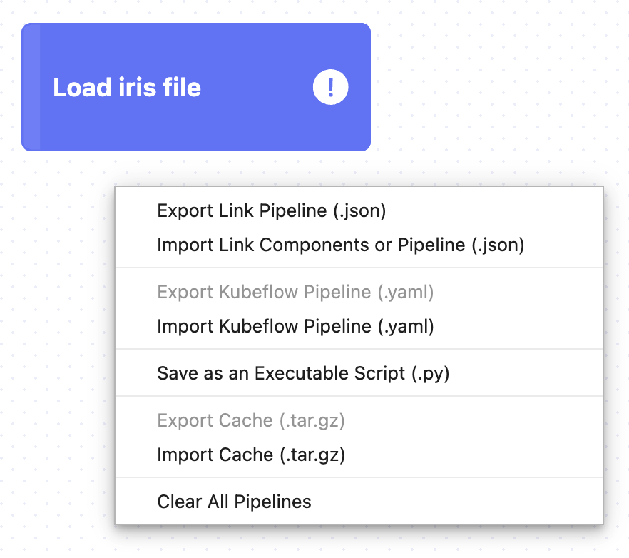Viewport: 629px width, 558px height.
Task: Open the node's white circular alert badge
Action: click(x=330, y=88)
